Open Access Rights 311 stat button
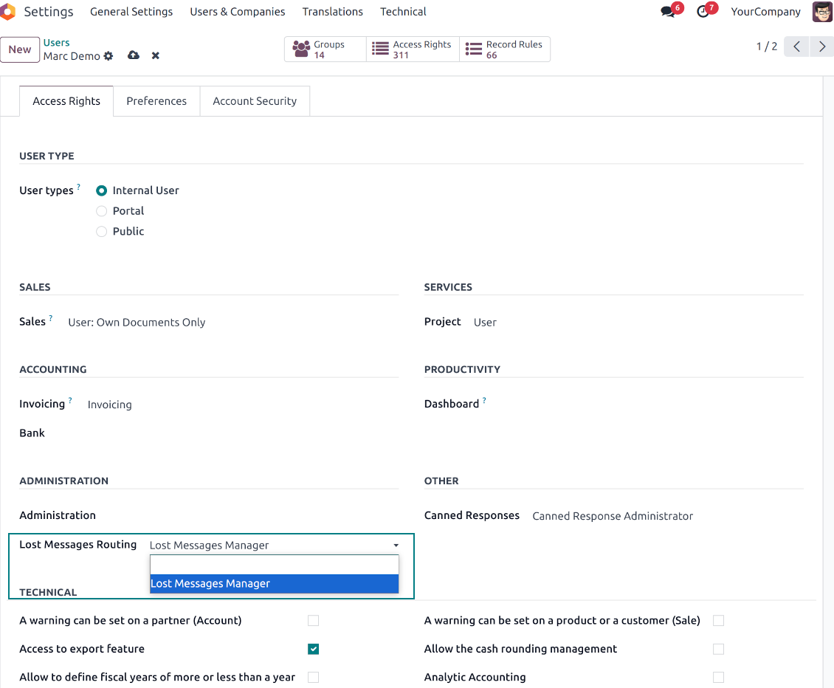 tap(413, 49)
